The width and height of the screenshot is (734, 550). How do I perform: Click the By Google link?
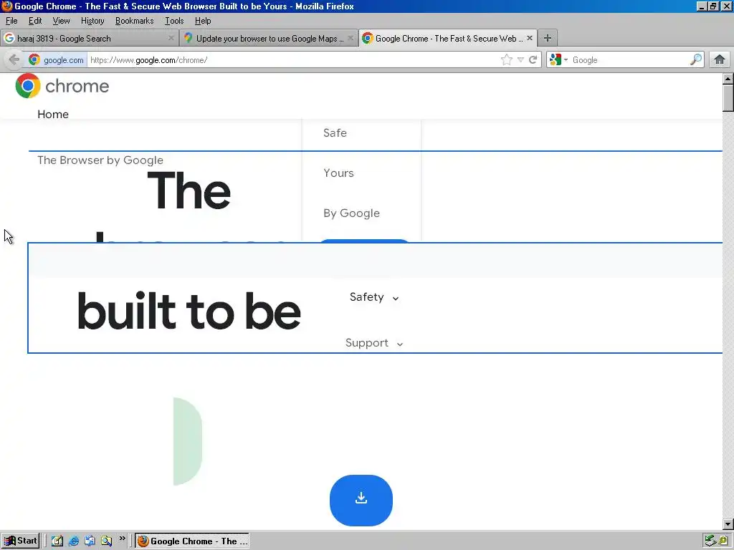click(x=351, y=213)
